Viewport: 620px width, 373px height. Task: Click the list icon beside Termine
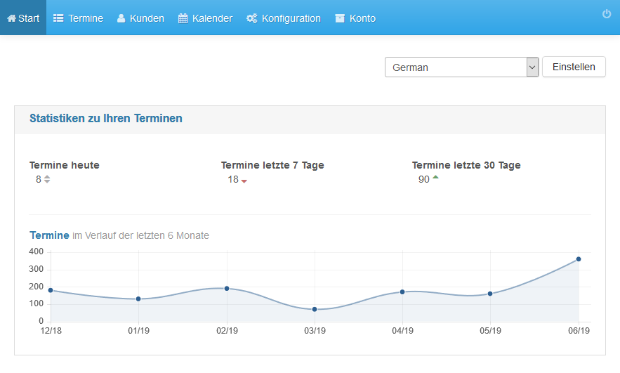[x=58, y=18]
